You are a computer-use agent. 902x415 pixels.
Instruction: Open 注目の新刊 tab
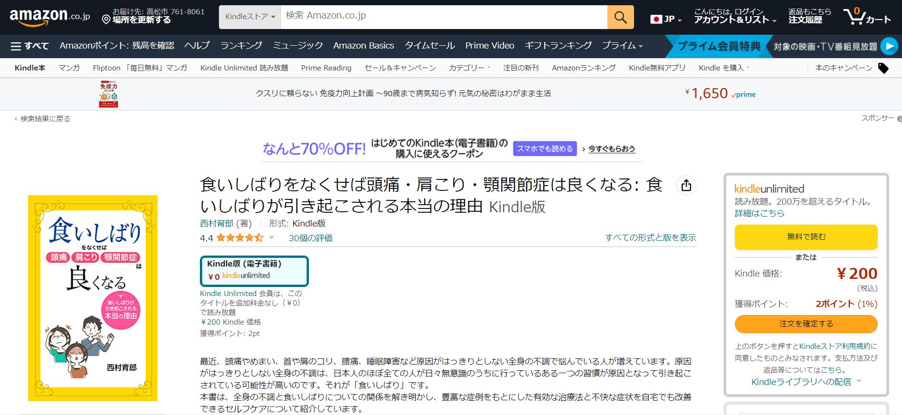click(521, 68)
